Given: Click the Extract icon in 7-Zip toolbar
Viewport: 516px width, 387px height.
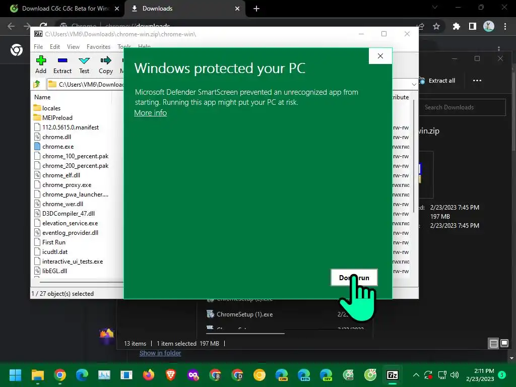Looking at the screenshot, I should pyautogui.click(x=62, y=64).
